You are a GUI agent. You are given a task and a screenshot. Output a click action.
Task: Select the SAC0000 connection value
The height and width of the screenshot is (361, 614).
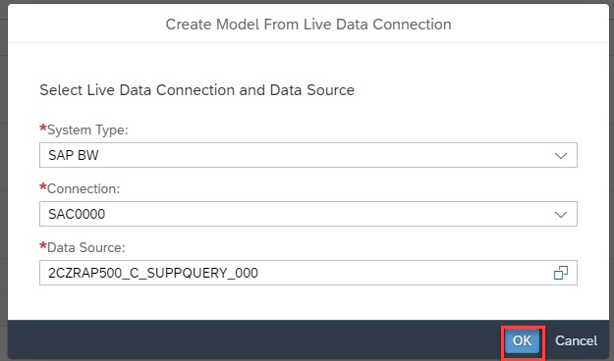coord(77,214)
